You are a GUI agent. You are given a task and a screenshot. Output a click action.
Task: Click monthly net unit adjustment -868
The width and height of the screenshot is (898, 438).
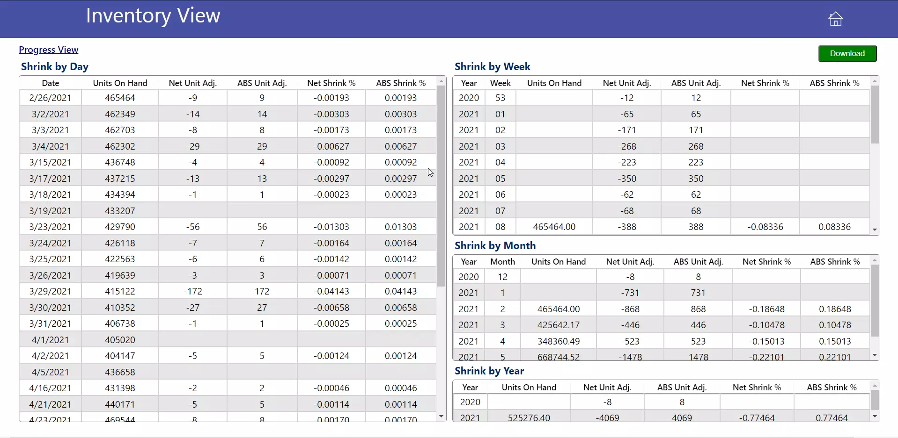pyautogui.click(x=630, y=309)
